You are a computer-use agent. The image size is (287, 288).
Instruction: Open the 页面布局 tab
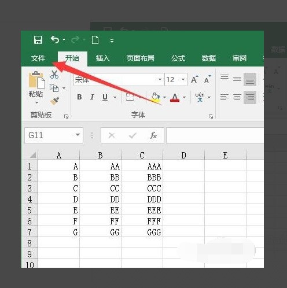tap(140, 58)
